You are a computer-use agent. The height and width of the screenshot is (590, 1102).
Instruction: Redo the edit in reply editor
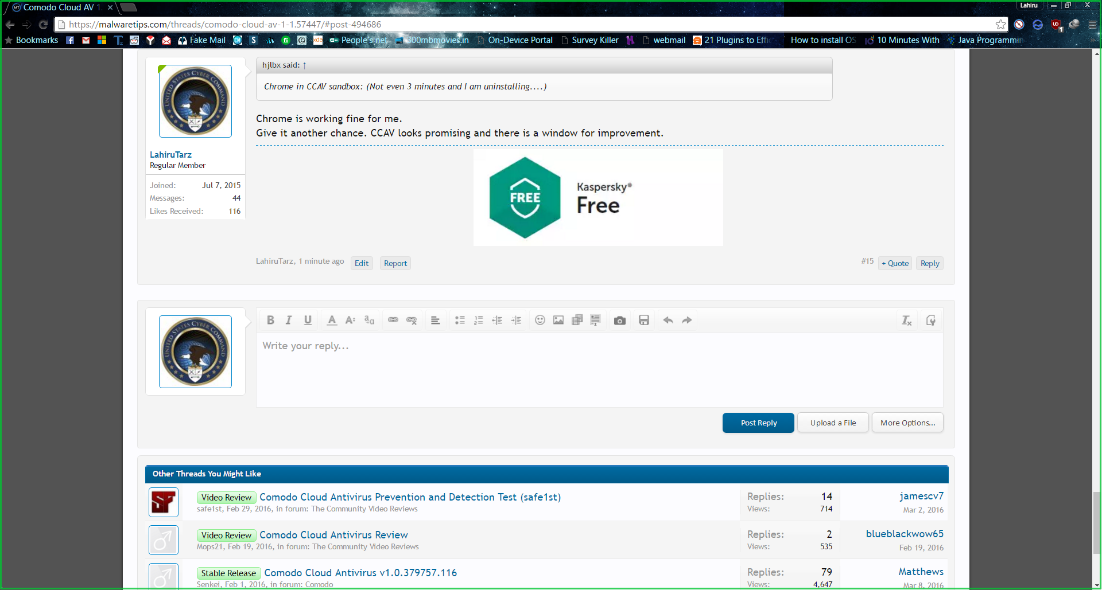[687, 320]
